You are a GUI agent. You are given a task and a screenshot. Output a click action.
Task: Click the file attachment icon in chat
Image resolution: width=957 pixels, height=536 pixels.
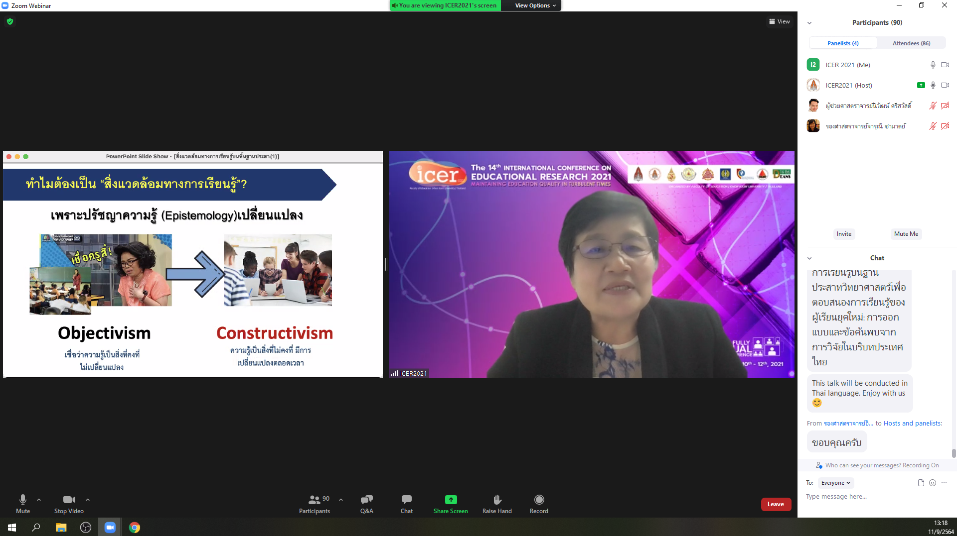[921, 483]
